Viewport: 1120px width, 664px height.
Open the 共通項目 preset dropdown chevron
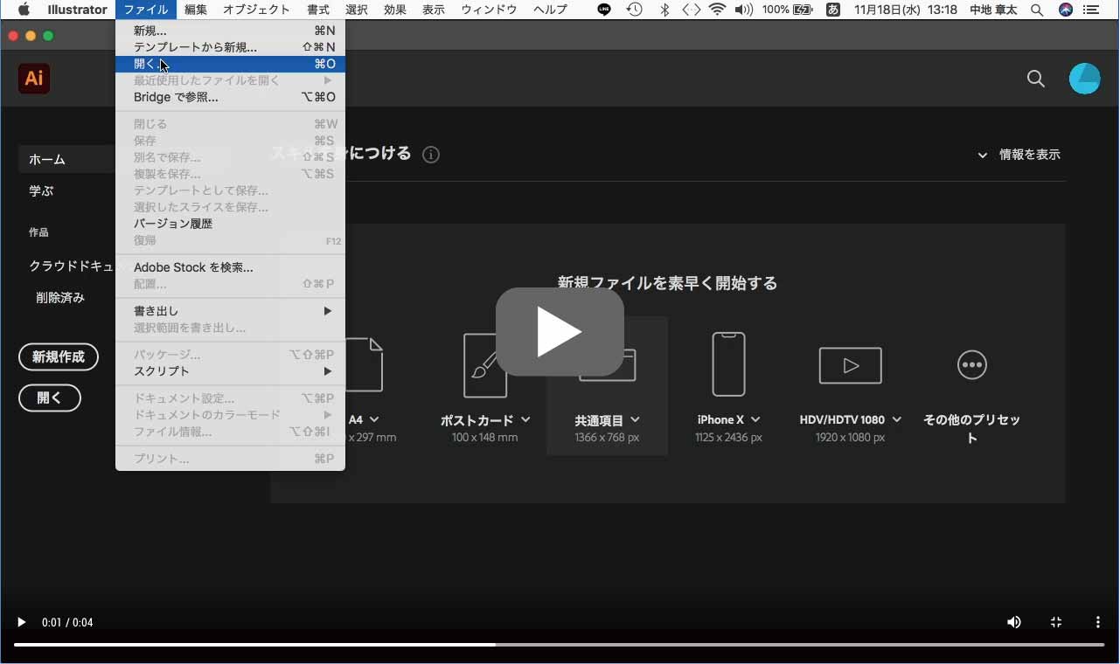(635, 420)
